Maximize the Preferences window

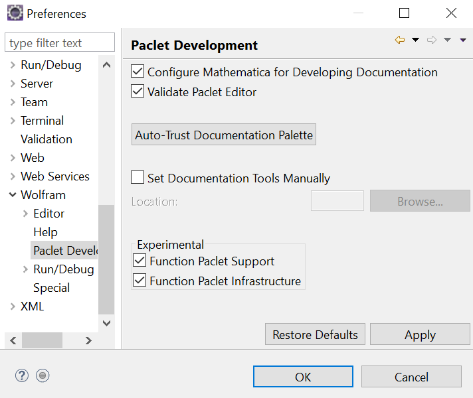(404, 13)
